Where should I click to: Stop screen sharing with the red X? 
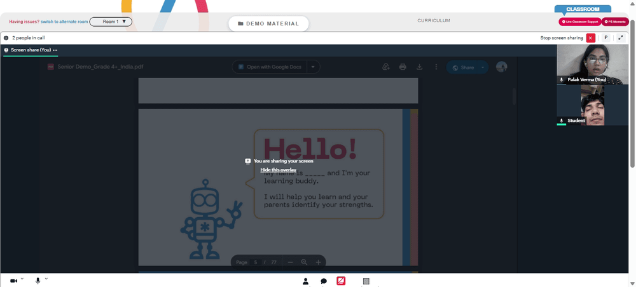click(x=591, y=38)
